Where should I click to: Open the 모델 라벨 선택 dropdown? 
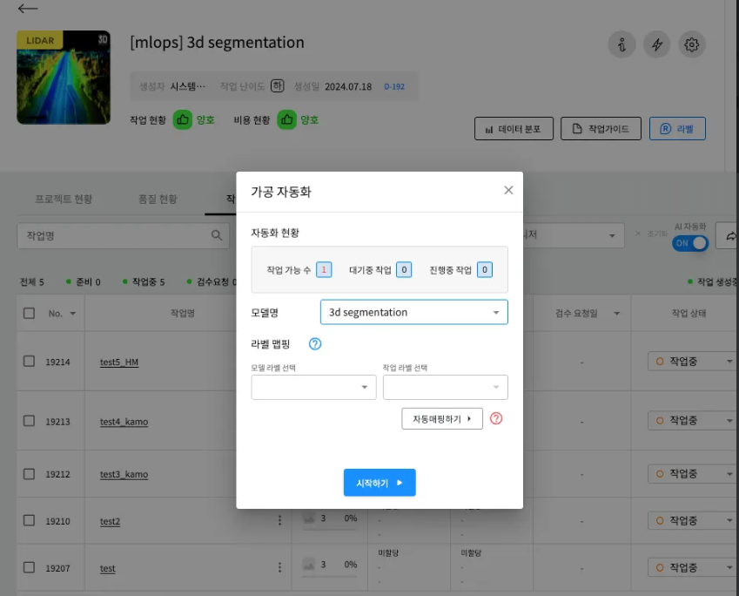pos(313,387)
